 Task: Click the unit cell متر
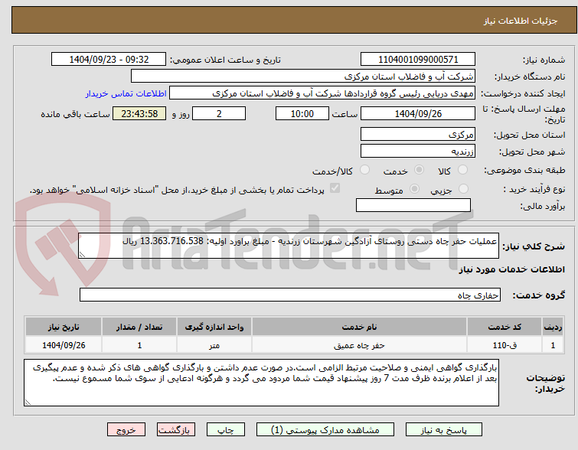click(x=214, y=345)
